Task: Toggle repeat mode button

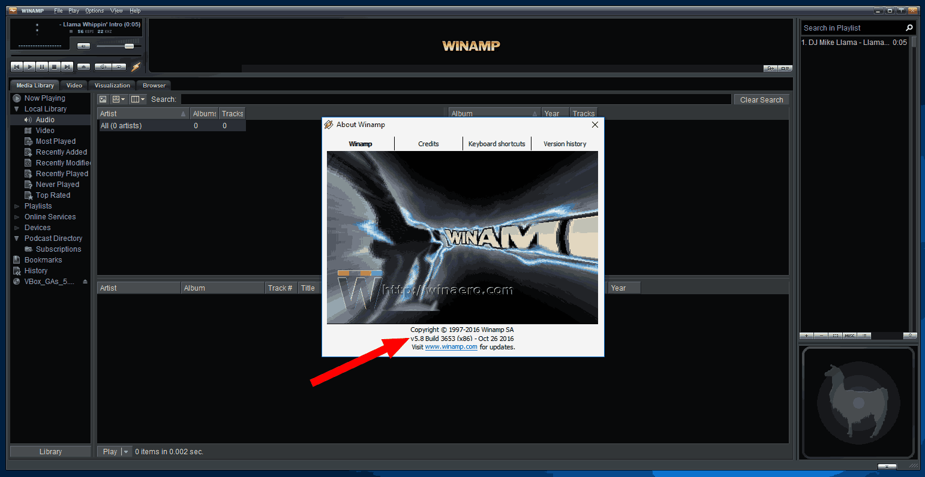Action: point(119,67)
